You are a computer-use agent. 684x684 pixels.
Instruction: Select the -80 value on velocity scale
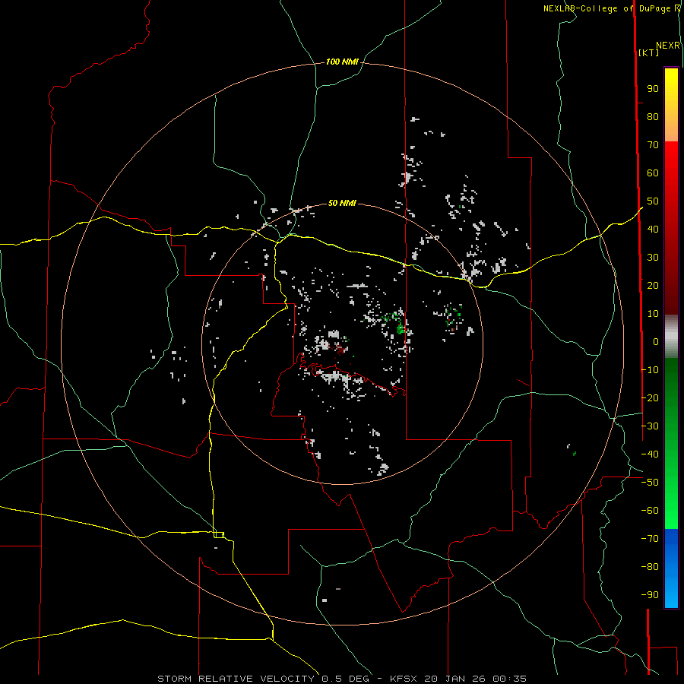pyautogui.click(x=650, y=567)
